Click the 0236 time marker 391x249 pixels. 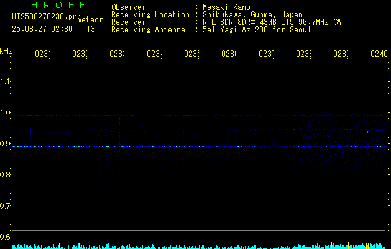[229, 54]
